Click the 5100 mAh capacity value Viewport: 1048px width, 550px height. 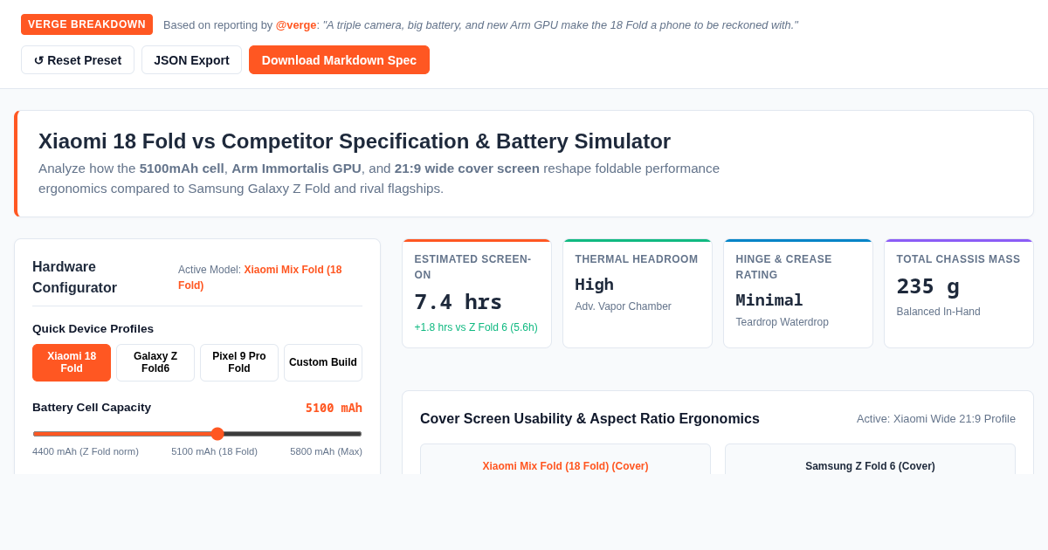pos(334,408)
